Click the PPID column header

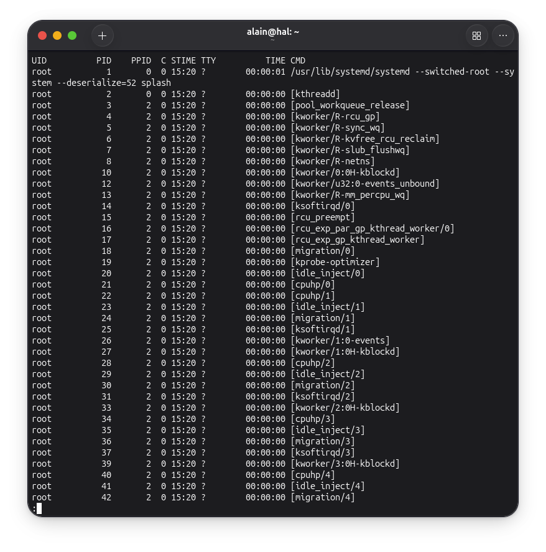tap(141, 60)
